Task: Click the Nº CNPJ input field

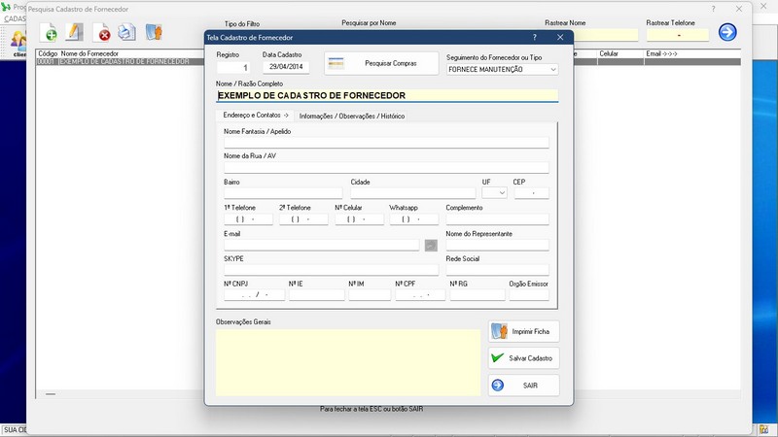Action: click(254, 295)
